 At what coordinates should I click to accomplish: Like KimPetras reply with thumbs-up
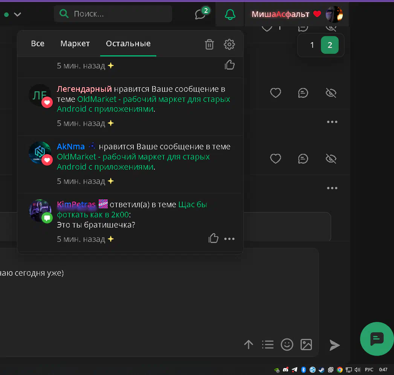(x=214, y=238)
